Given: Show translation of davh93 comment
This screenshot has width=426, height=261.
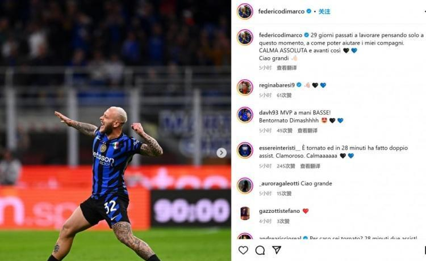Looking at the screenshot, I should 307,130.
